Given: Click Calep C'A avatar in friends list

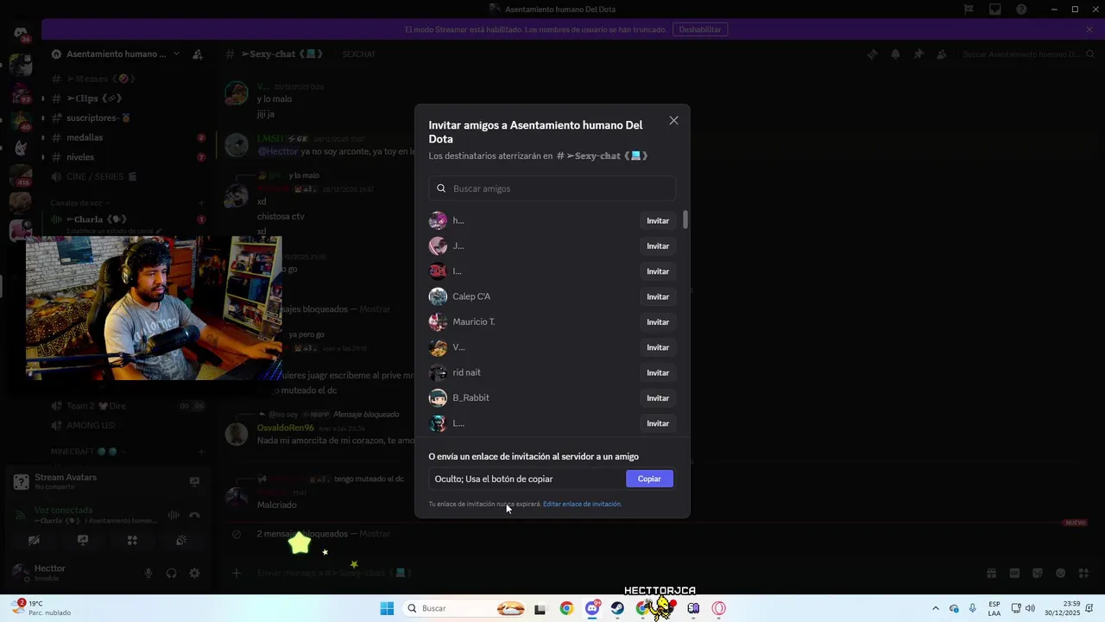Looking at the screenshot, I should point(439,296).
